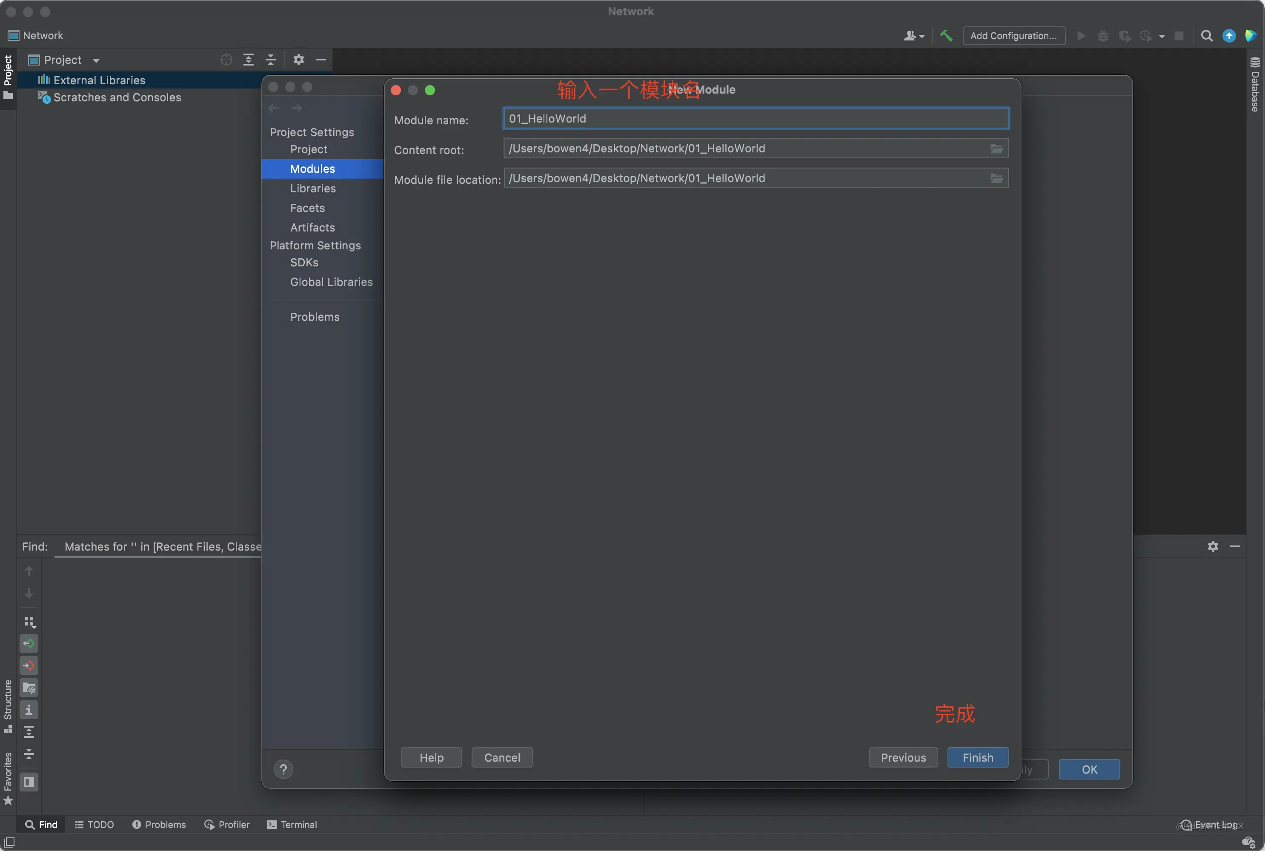Select Facets in Project Structure sidebar

(307, 208)
